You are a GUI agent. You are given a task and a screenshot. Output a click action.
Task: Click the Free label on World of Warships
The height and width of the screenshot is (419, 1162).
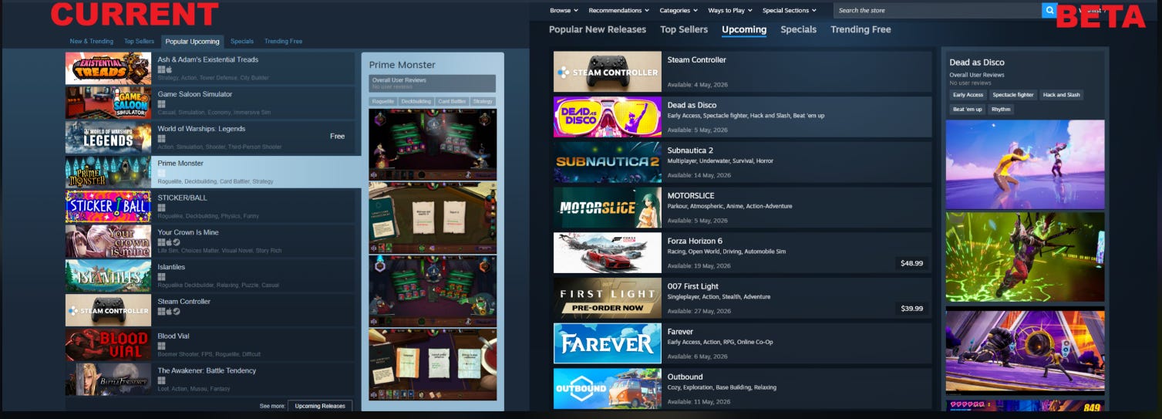pyautogui.click(x=337, y=136)
